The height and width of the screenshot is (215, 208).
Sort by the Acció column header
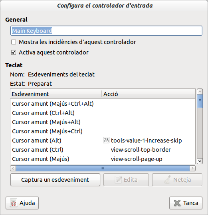[149, 94]
